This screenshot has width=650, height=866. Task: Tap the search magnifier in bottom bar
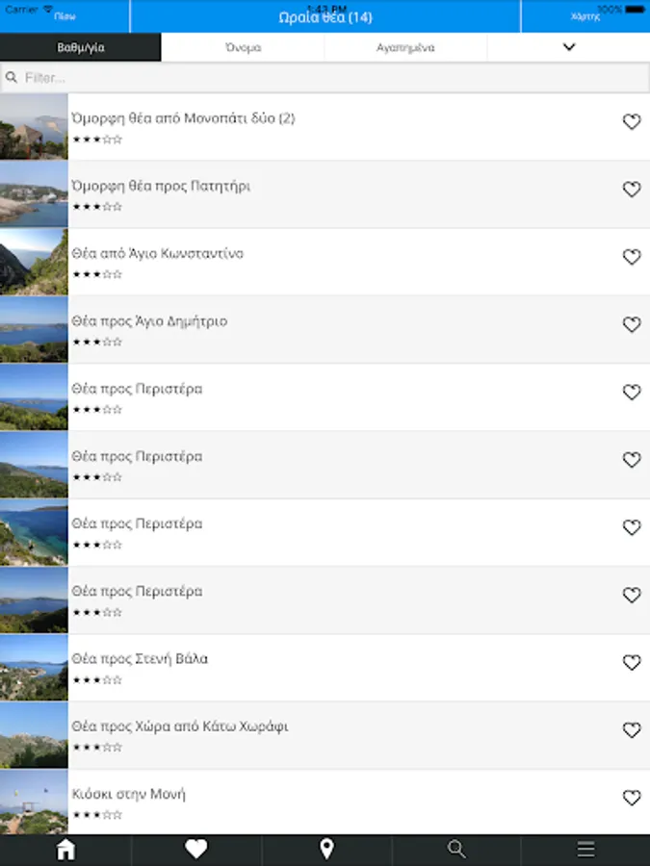click(456, 849)
